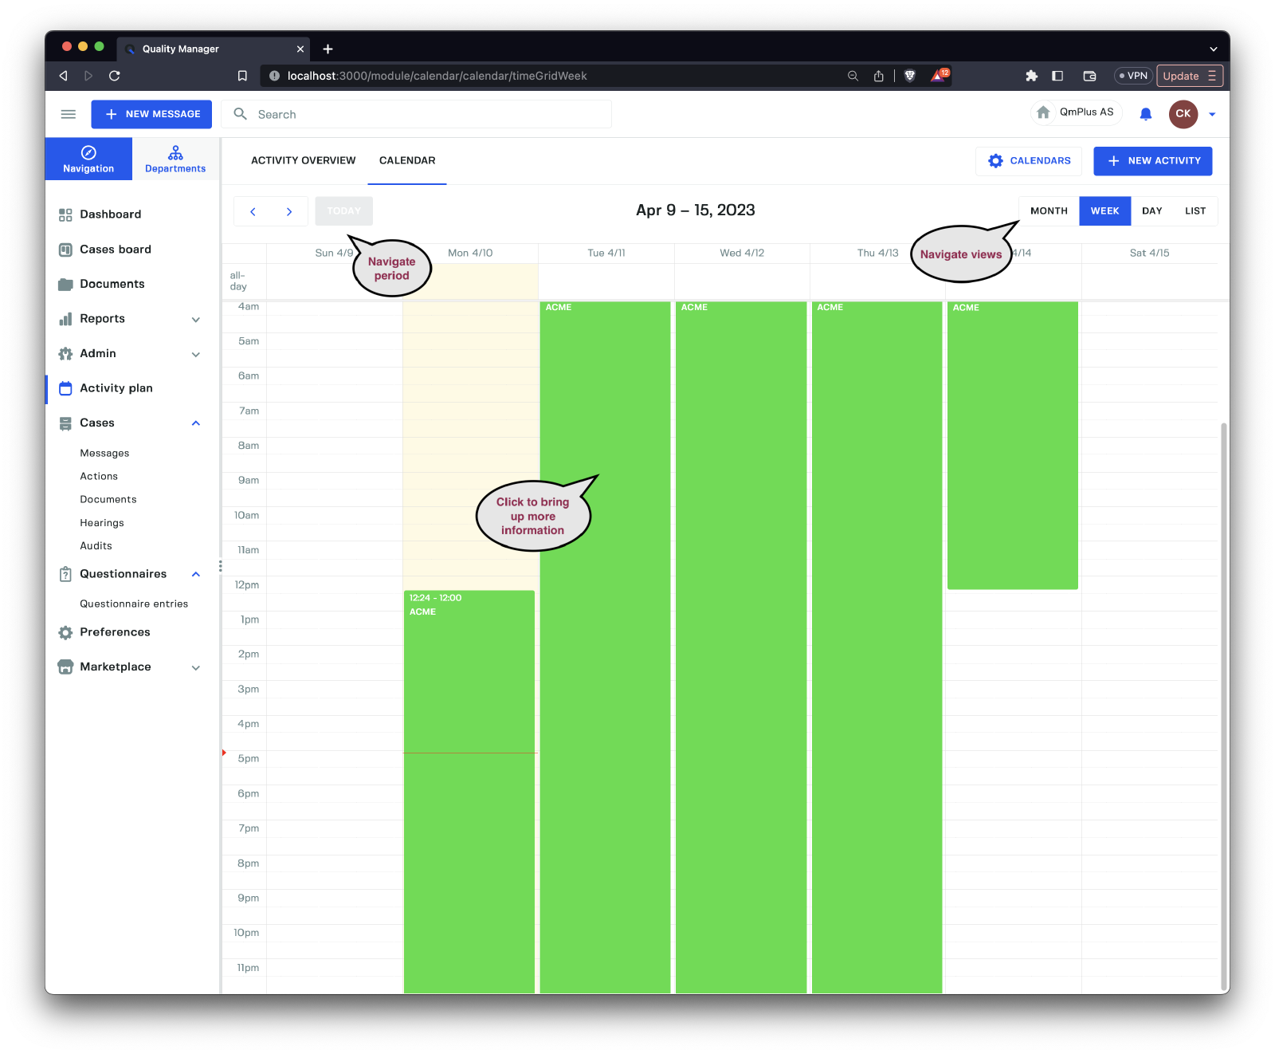This screenshot has height=1054, width=1275.
Task: Go to previous period arrow
Action: click(x=253, y=211)
